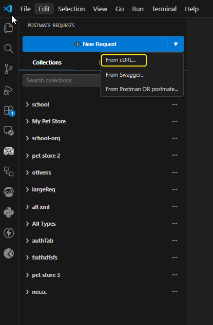Choose From Postman OR postmate... option
This screenshot has height=325, width=213.
142,89
